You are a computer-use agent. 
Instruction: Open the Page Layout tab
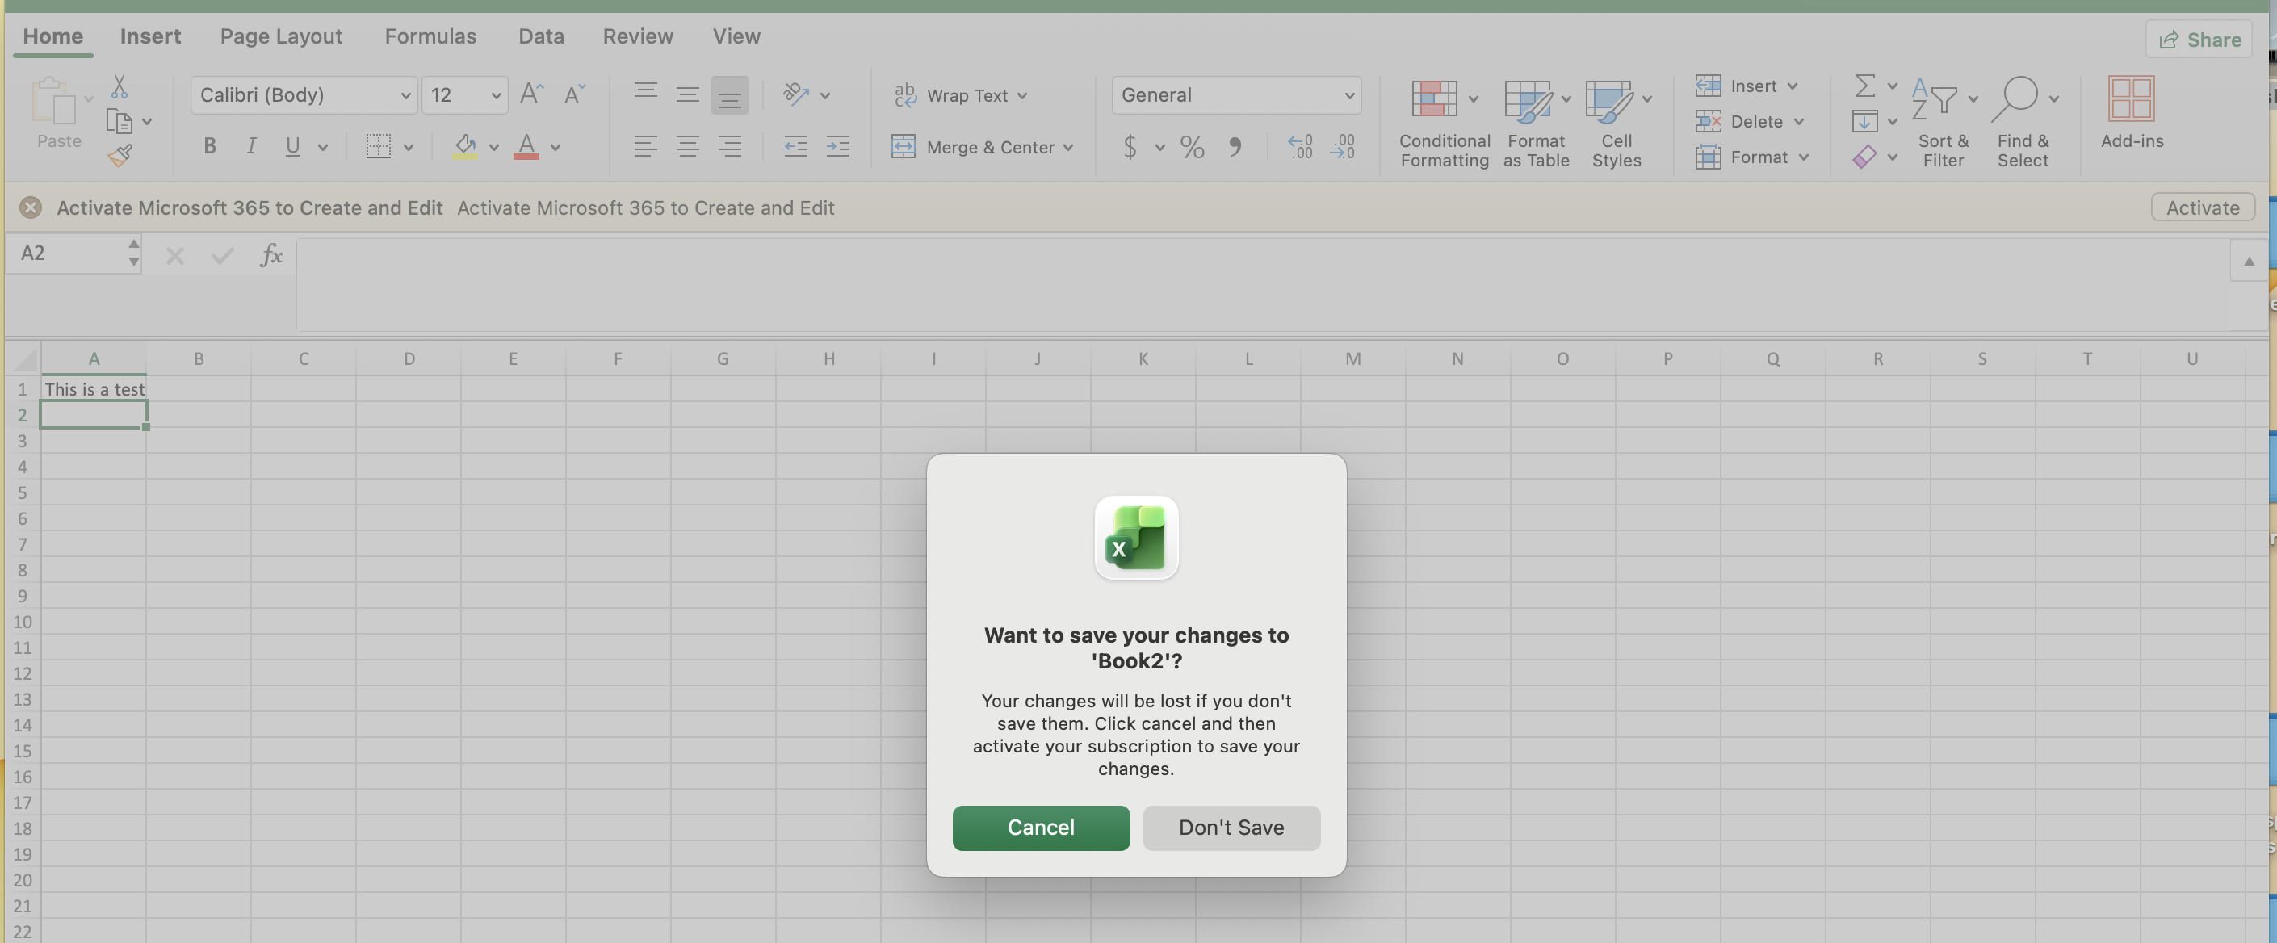point(280,36)
